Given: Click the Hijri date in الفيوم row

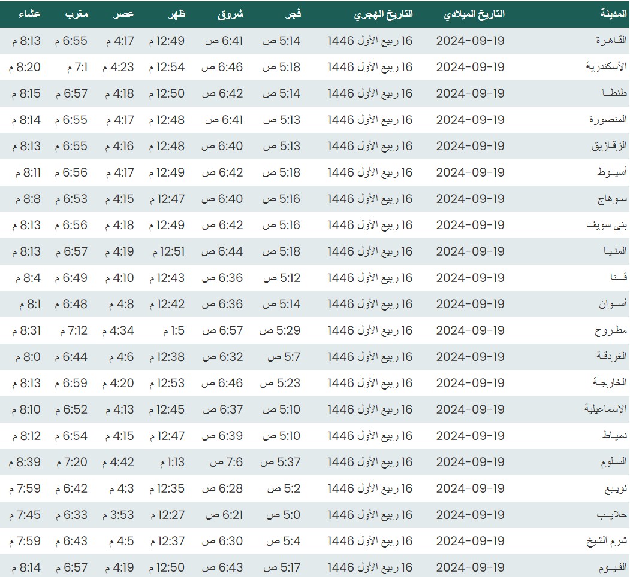Looking at the screenshot, I should (370, 567).
